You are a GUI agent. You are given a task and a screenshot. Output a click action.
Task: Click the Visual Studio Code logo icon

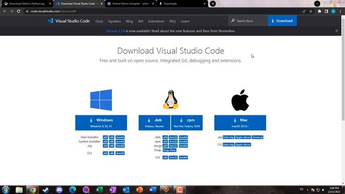(x=50, y=21)
